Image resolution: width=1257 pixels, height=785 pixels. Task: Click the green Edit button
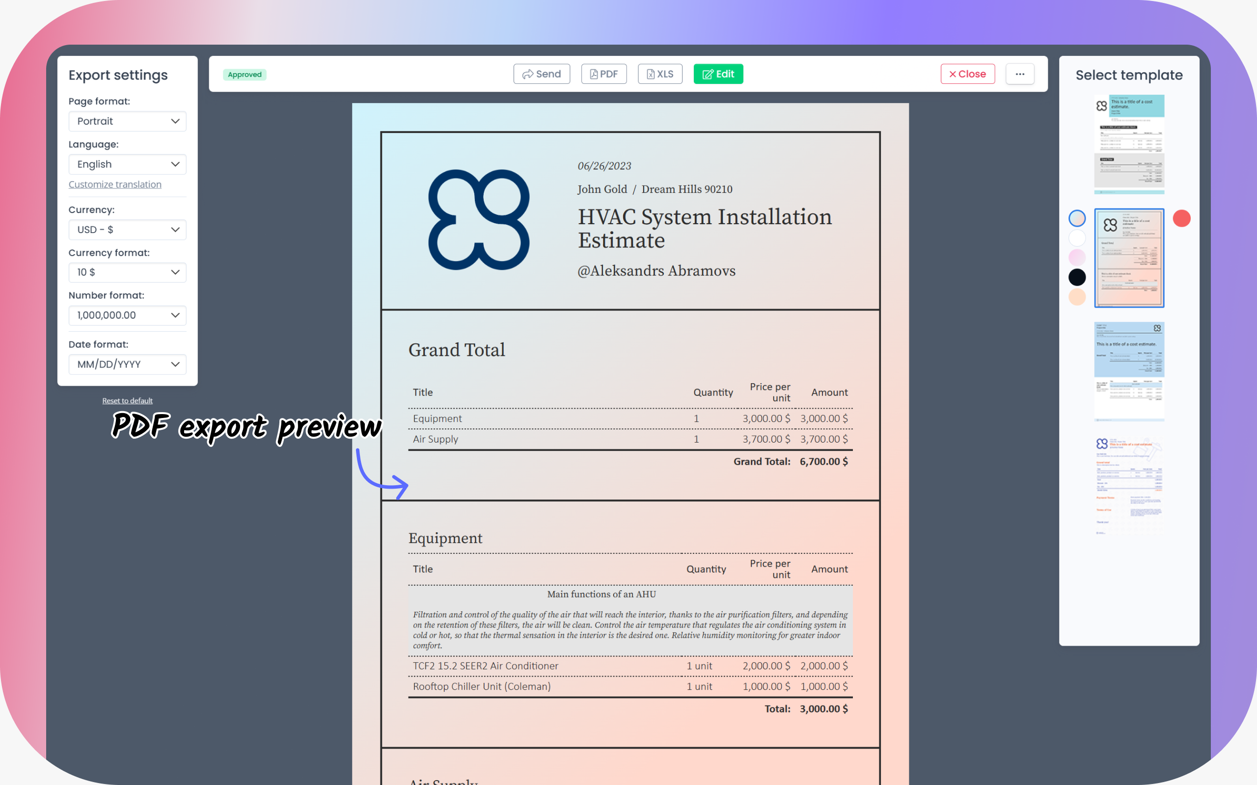point(718,74)
